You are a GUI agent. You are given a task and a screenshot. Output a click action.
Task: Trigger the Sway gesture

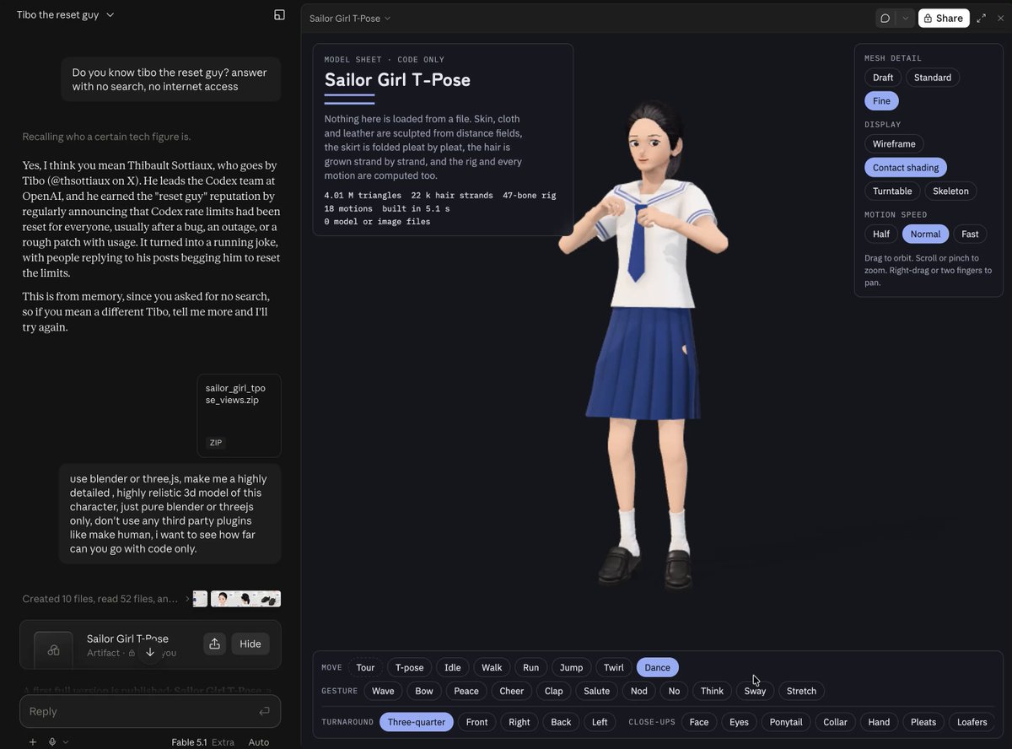[756, 692]
